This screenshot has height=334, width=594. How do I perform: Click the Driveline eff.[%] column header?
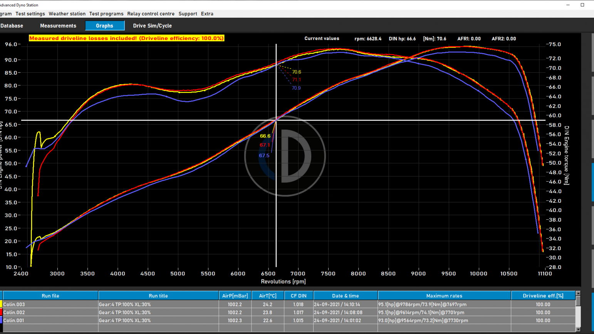pyautogui.click(x=543, y=296)
